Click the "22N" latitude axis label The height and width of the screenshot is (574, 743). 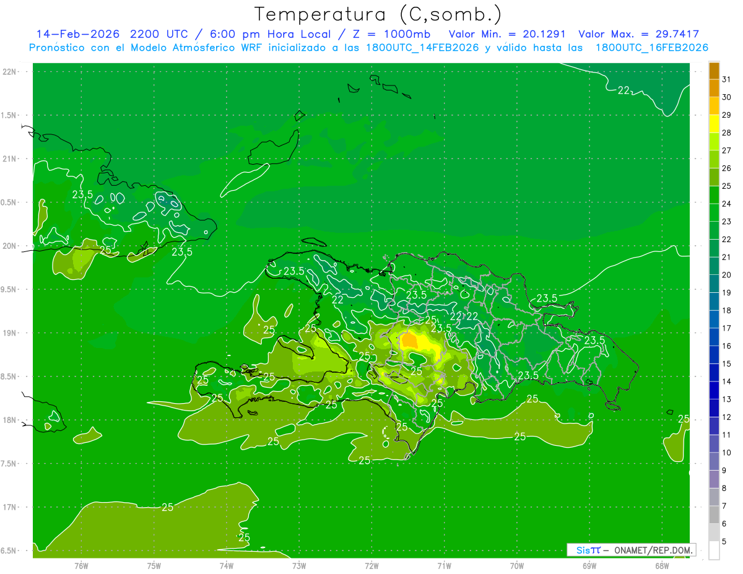tap(11, 71)
